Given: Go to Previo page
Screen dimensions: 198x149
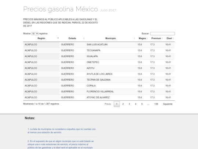Looking at the screenshot, I should (108, 104).
